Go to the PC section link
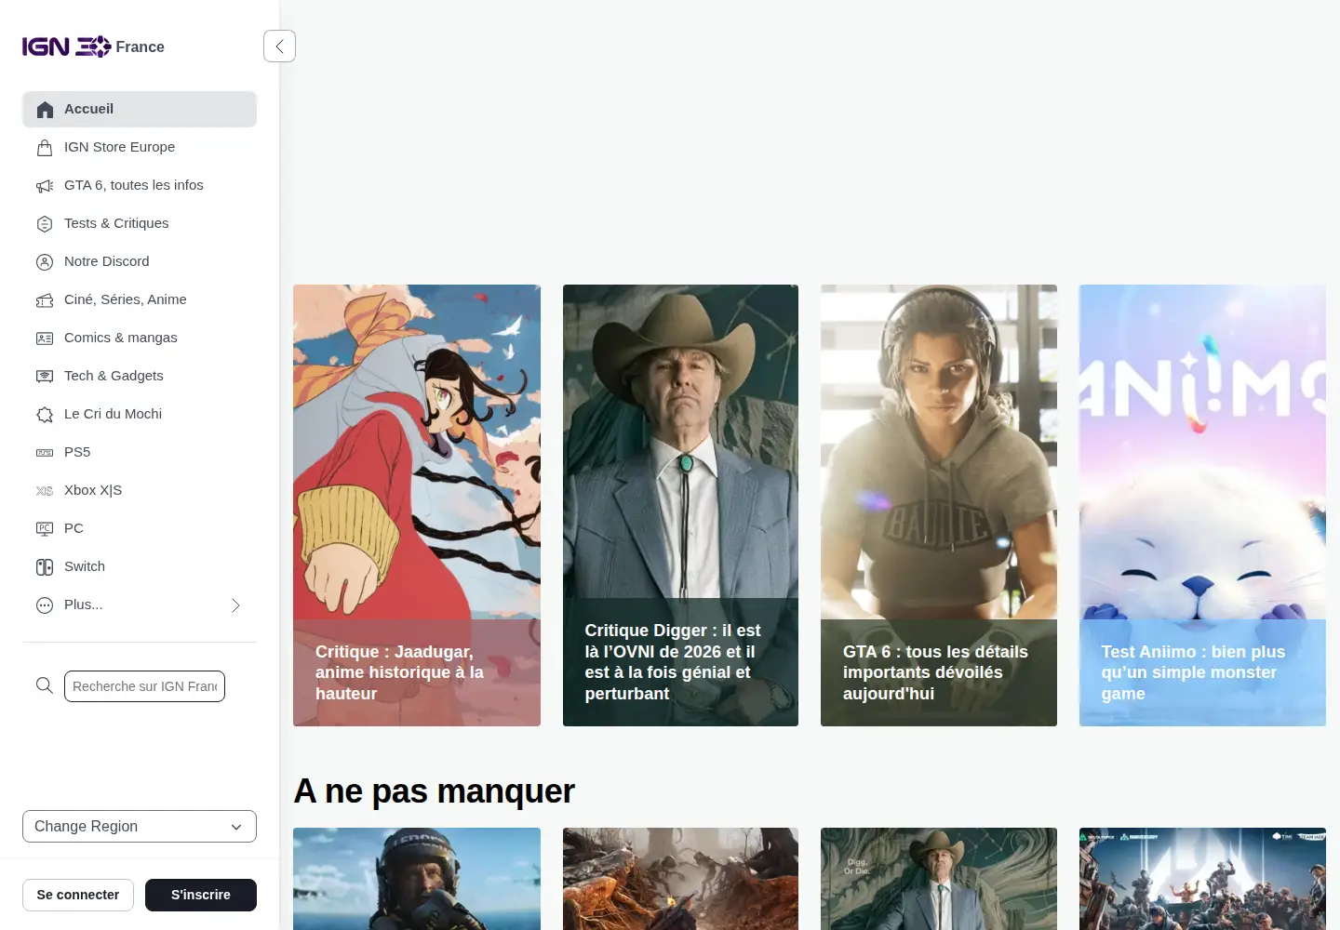1340x930 pixels. (140, 528)
